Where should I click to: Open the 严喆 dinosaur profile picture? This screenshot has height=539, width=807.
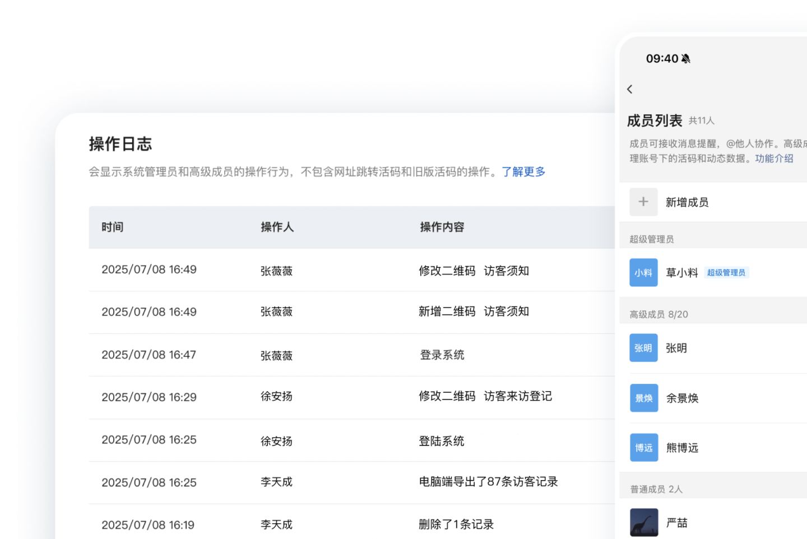[x=643, y=522]
